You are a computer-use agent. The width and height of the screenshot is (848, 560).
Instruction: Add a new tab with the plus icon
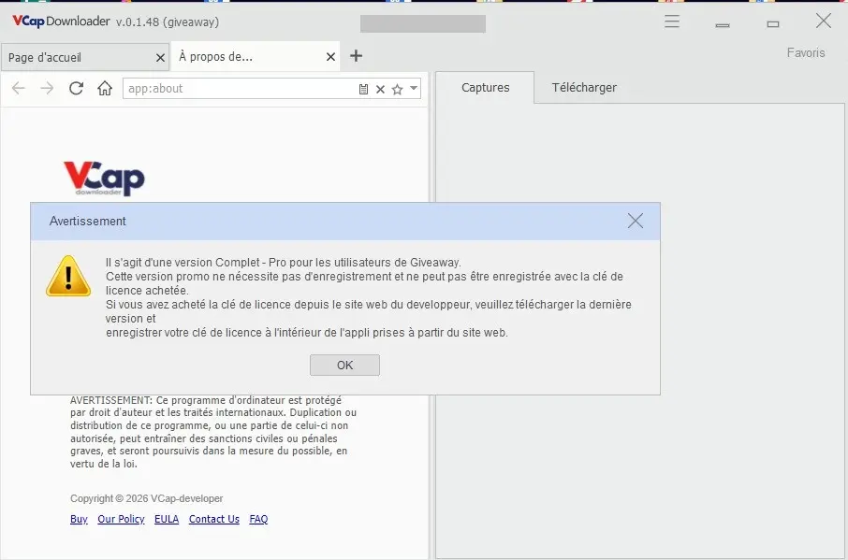(356, 55)
